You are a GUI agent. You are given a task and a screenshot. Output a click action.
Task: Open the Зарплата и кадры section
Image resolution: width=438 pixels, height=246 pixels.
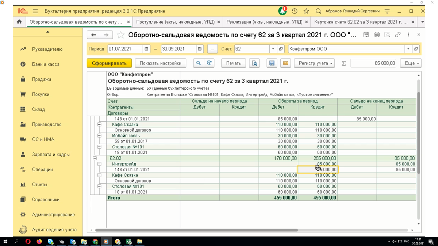[51, 155]
